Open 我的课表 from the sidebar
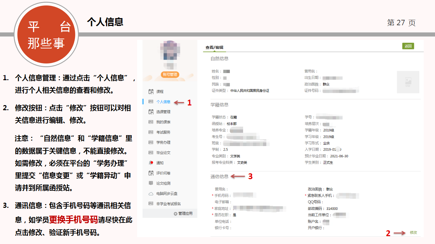 pos(163,122)
